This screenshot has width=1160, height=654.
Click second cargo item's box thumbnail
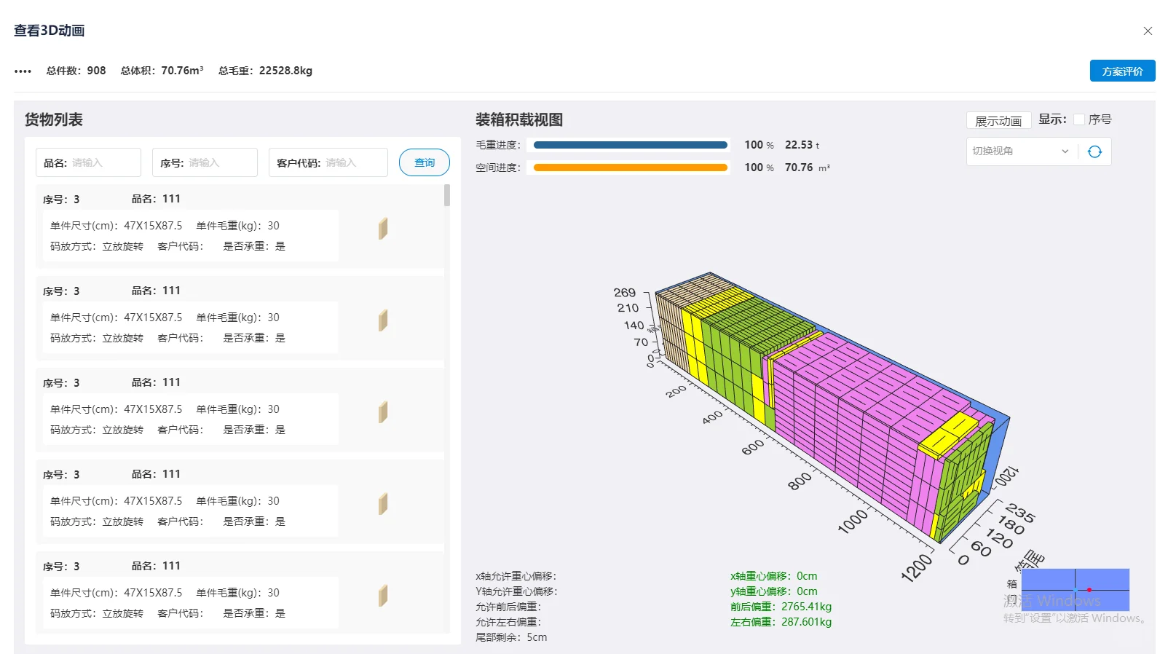(383, 320)
